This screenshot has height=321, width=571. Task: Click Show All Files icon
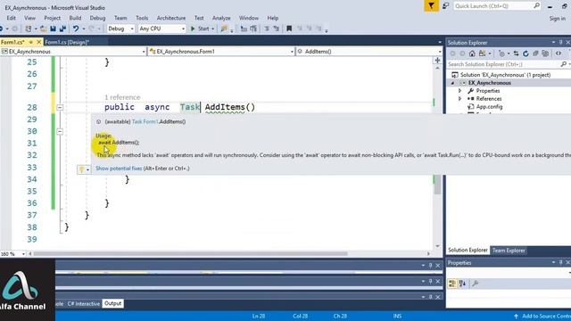pos(545,53)
